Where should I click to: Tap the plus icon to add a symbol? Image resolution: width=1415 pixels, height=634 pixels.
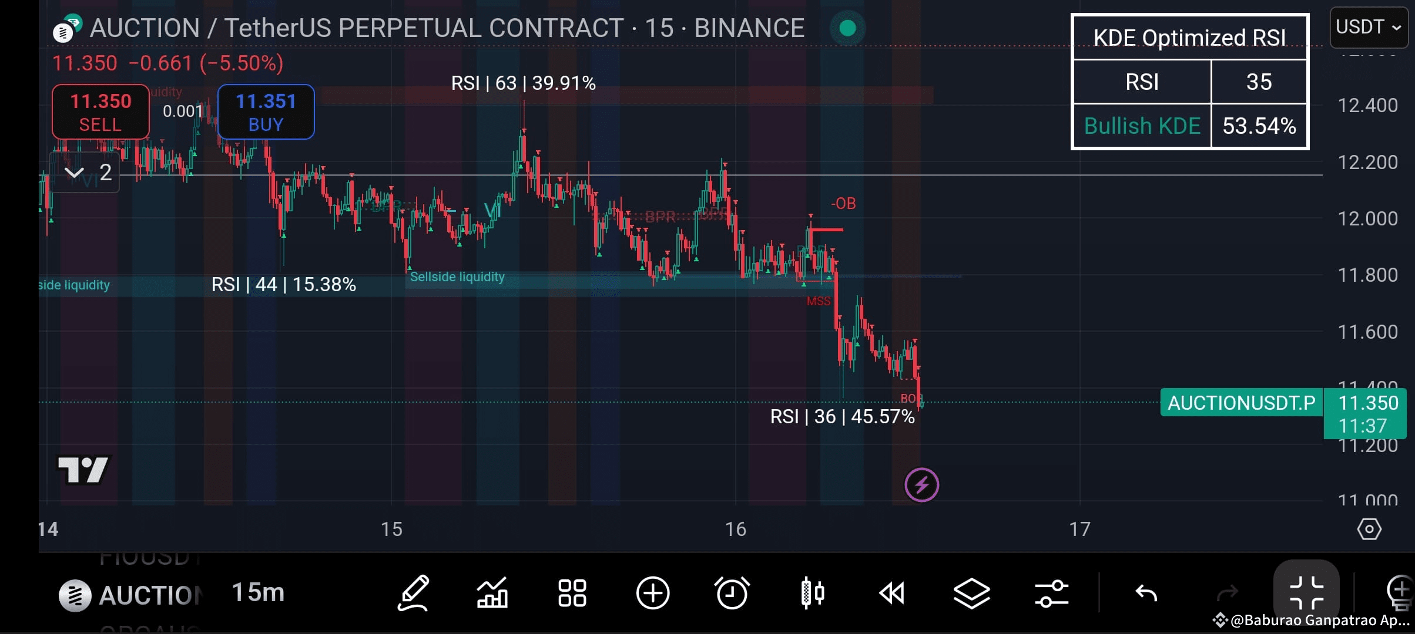click(x=653, y=593)
